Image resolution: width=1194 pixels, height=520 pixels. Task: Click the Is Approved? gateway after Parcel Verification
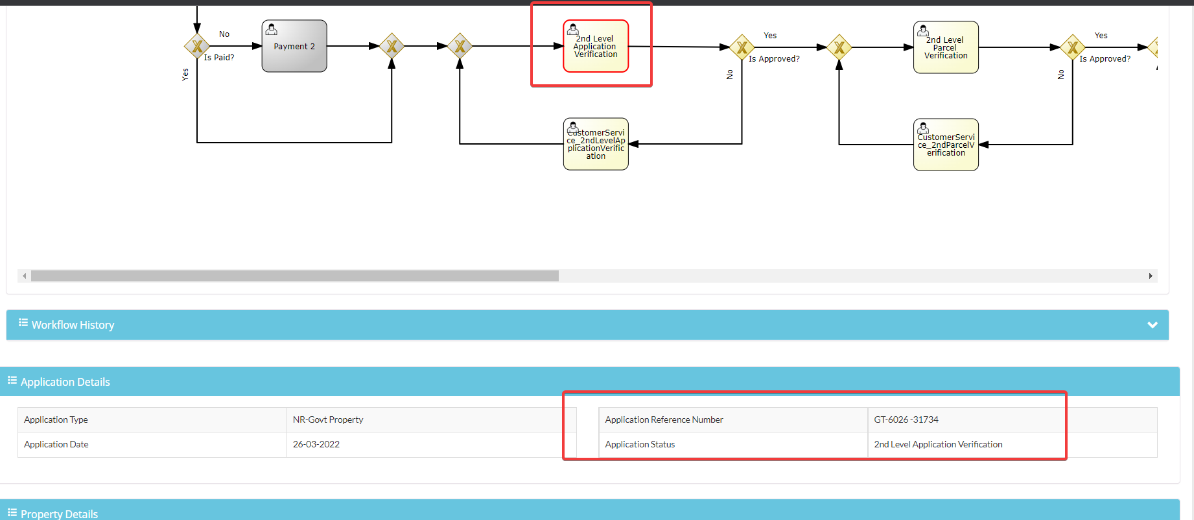[1073, 47]
